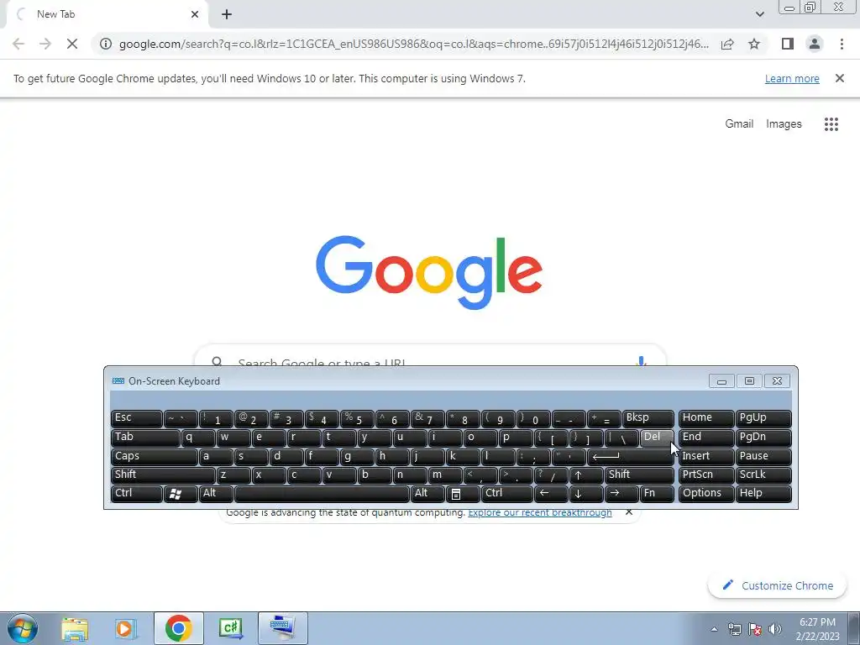Viewport: 860px width, 645px height.
Task: Open Gmail link
Action: pos(739,124)
